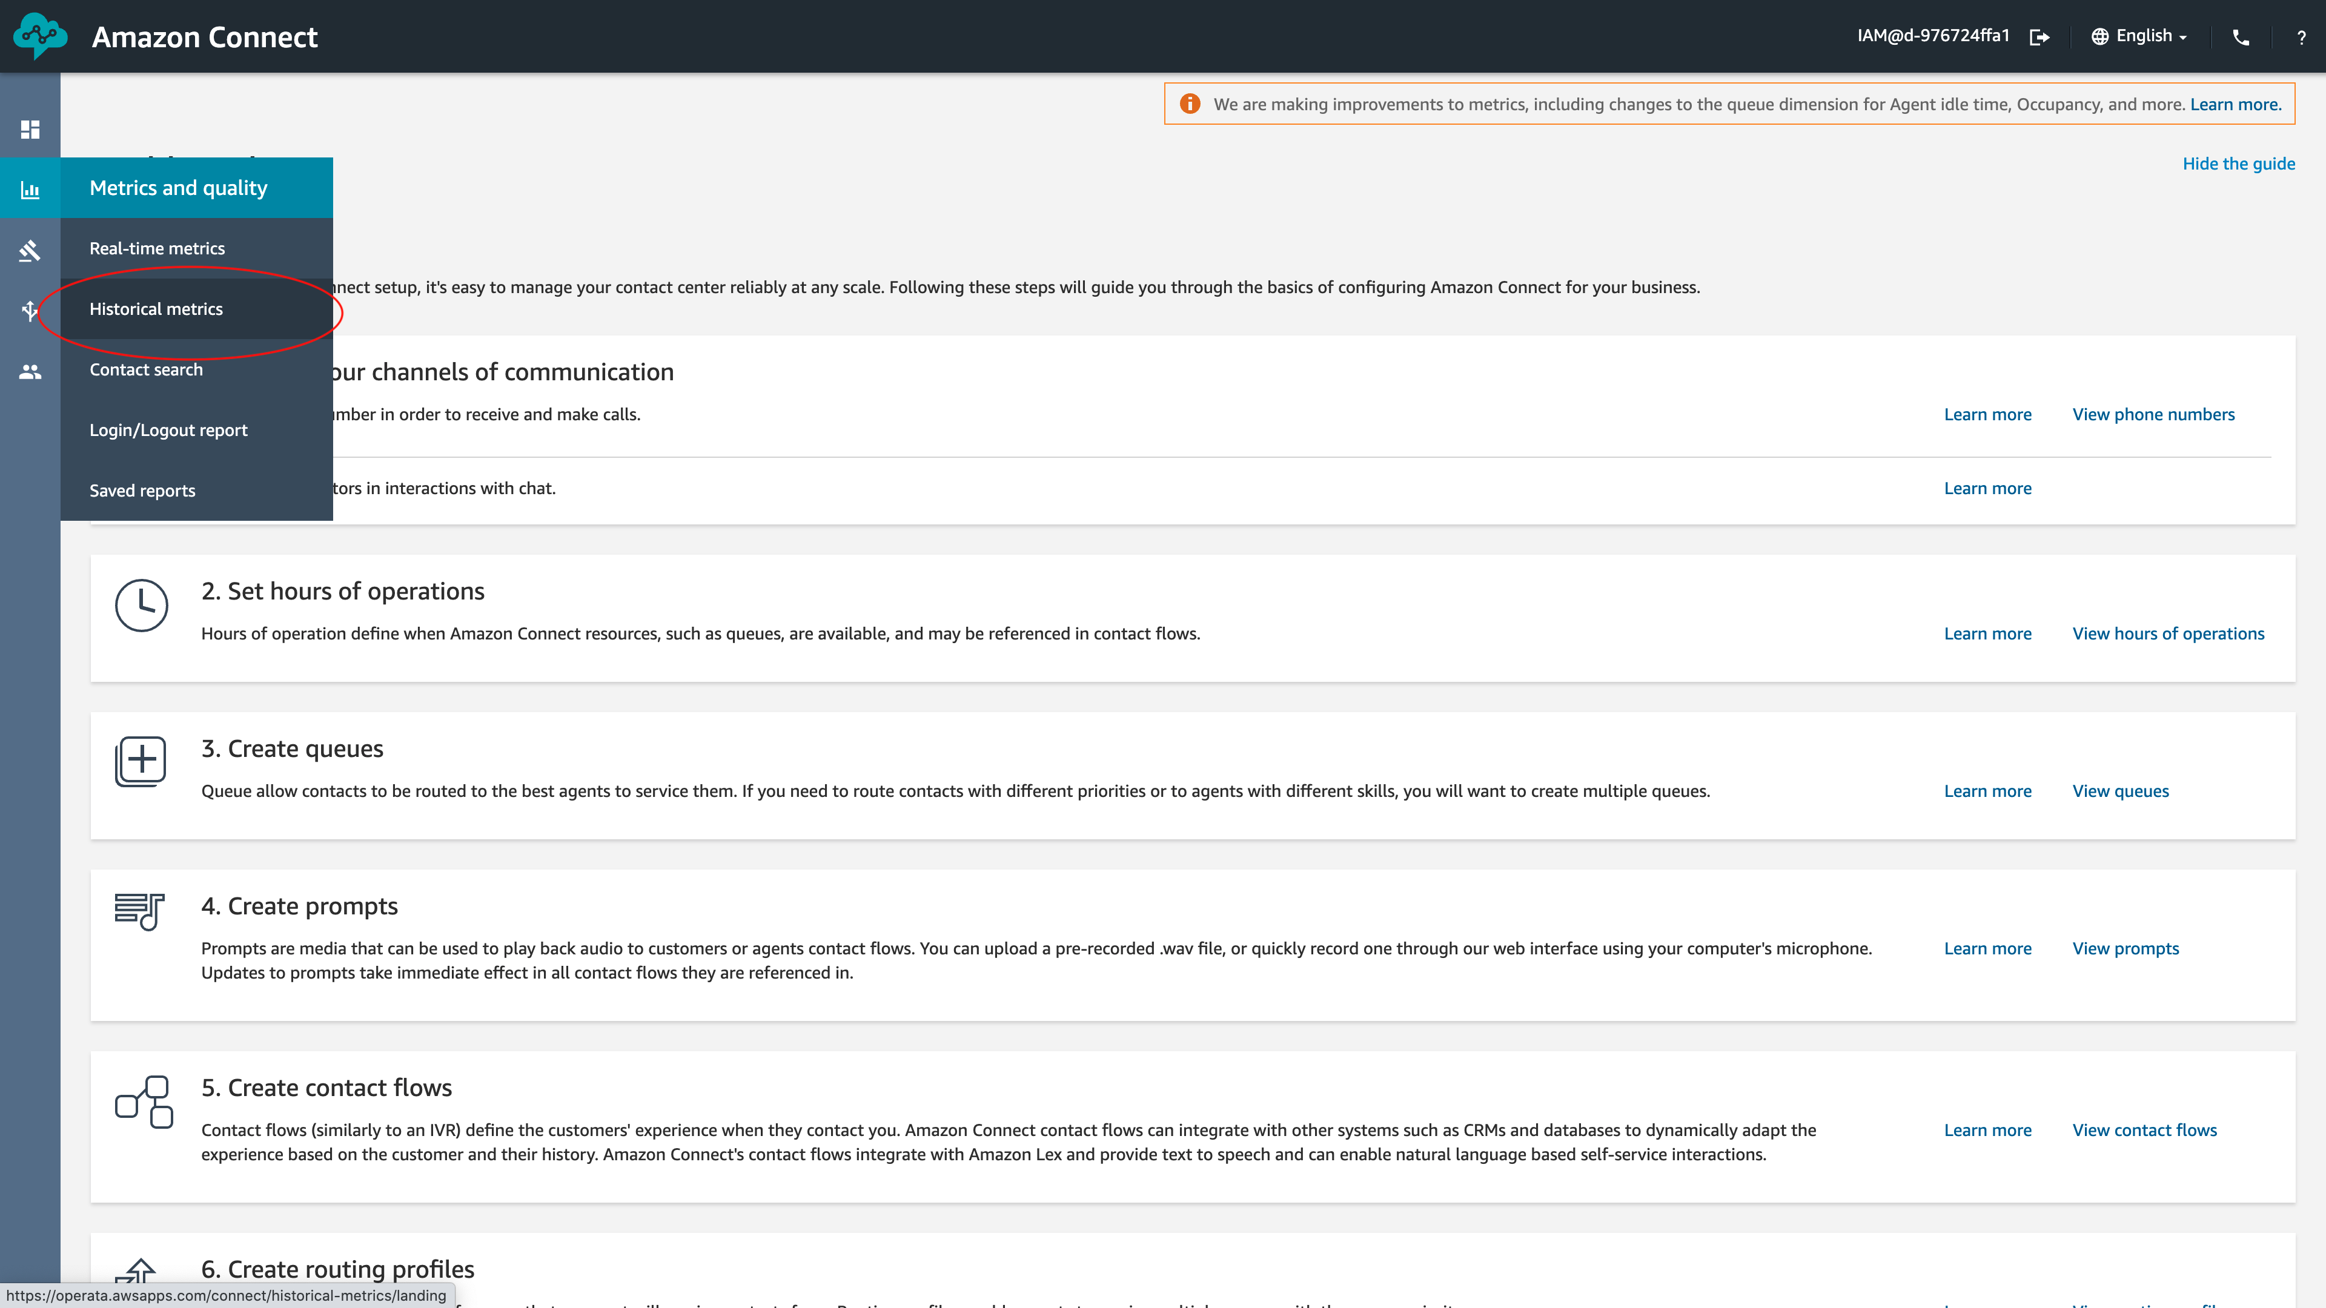Click the Hide the guide link
The width and height of the screenshot is (2326, 1308).
point(2238,163)
